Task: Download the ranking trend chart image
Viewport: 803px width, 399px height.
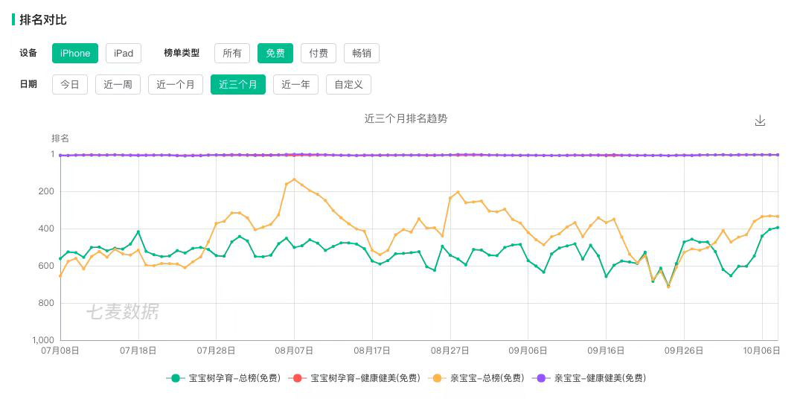Action: click(x=760, y=121)
